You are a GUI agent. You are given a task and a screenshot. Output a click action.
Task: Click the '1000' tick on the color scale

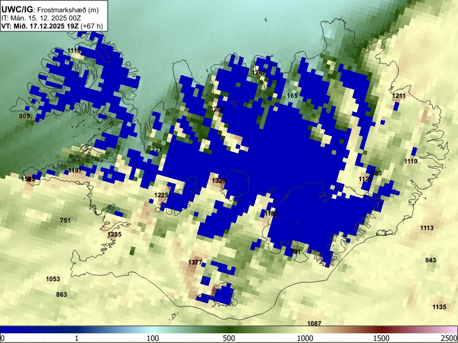305,338
